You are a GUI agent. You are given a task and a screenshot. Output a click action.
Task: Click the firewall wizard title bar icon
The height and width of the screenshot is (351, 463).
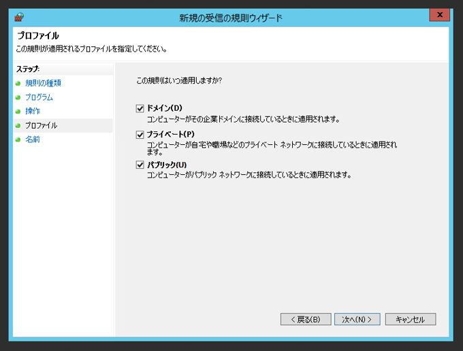coord(19,18)
